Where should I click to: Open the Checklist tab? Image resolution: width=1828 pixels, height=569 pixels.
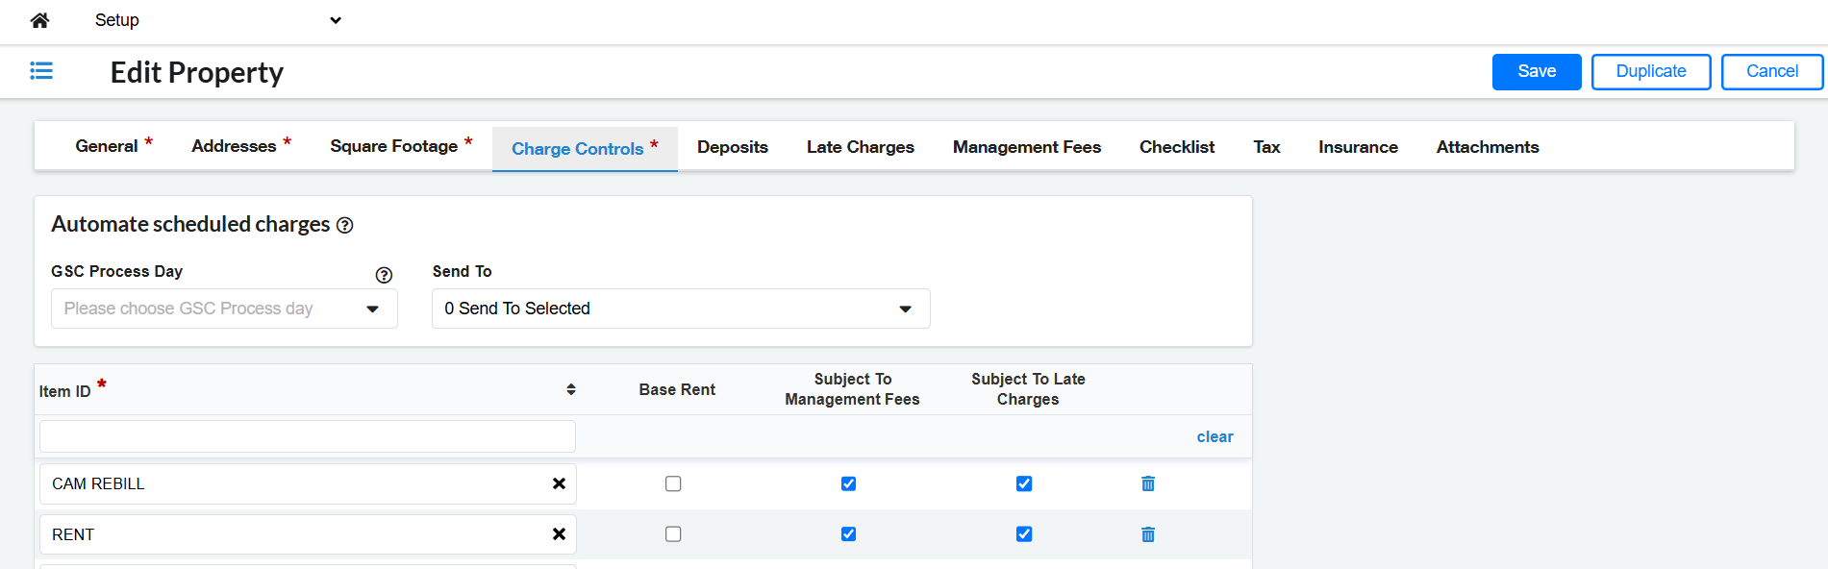[1177, 147]
